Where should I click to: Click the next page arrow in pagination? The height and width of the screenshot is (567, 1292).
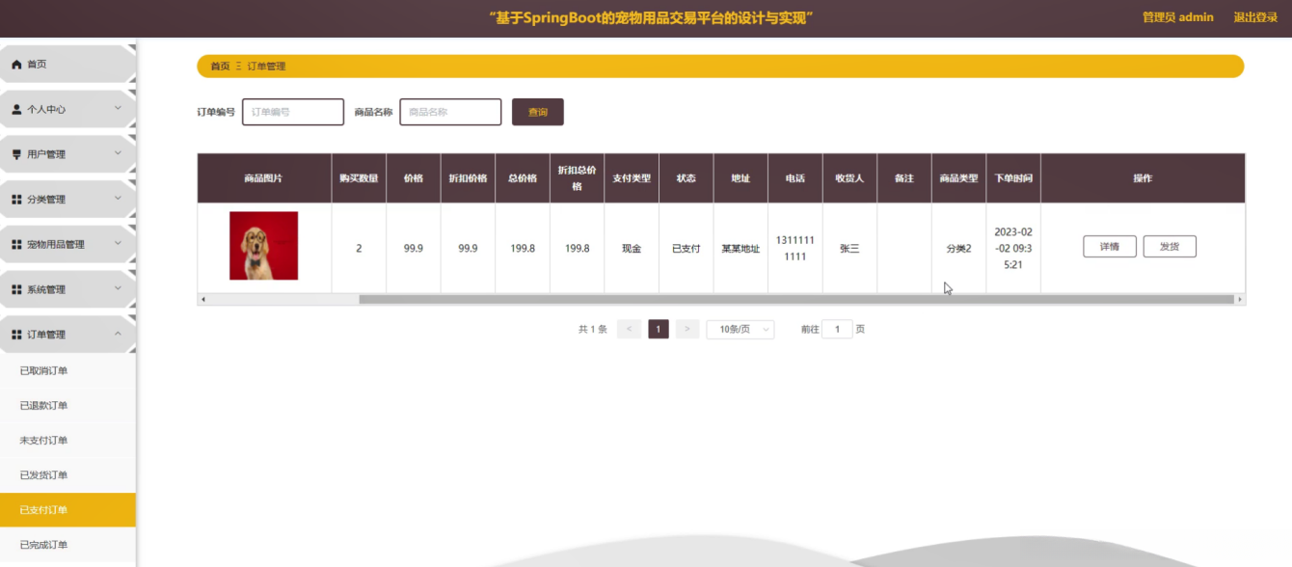pyautogui.click(x=686, y=329)
